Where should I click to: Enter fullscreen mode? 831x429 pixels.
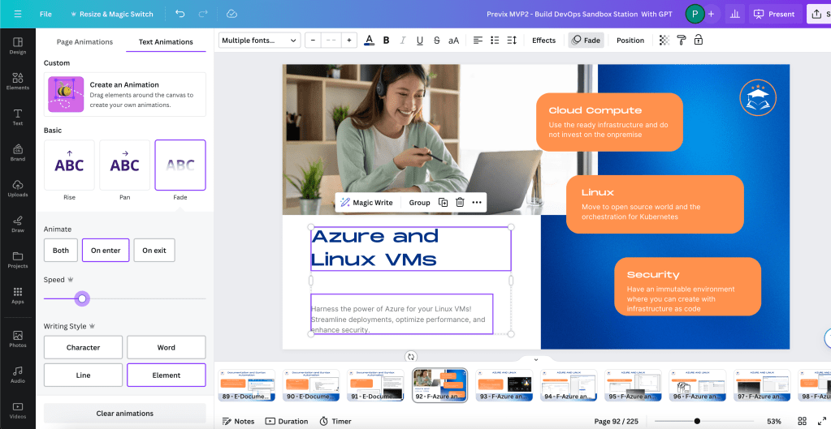coord(823,421)
